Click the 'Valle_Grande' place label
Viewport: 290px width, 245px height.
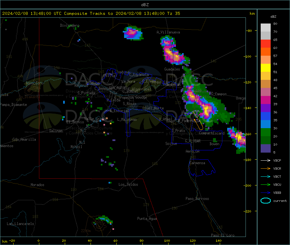(96, 119)
